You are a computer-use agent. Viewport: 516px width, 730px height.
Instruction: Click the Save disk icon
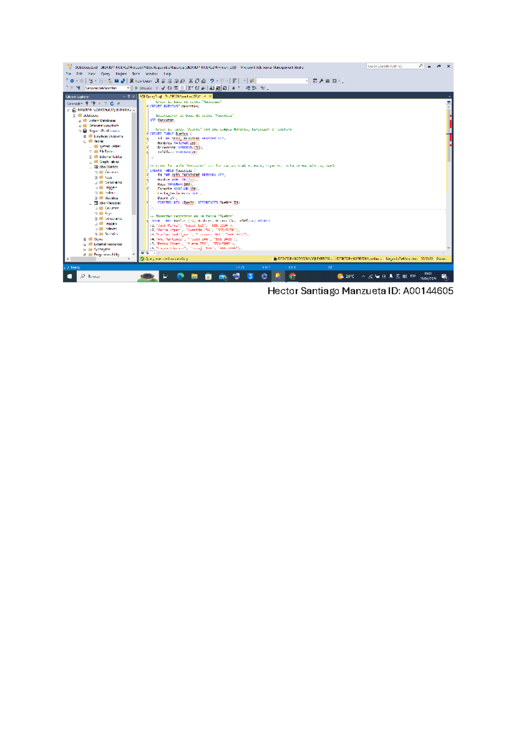click(117, 81)
